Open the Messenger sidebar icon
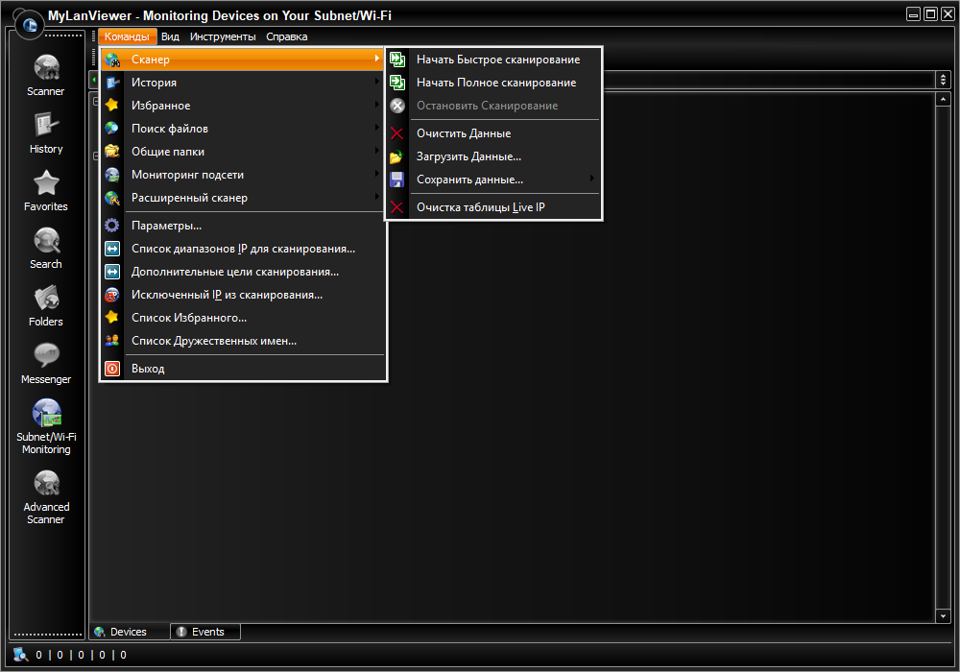Screen dimensions: 960x672 click(46, 355)
